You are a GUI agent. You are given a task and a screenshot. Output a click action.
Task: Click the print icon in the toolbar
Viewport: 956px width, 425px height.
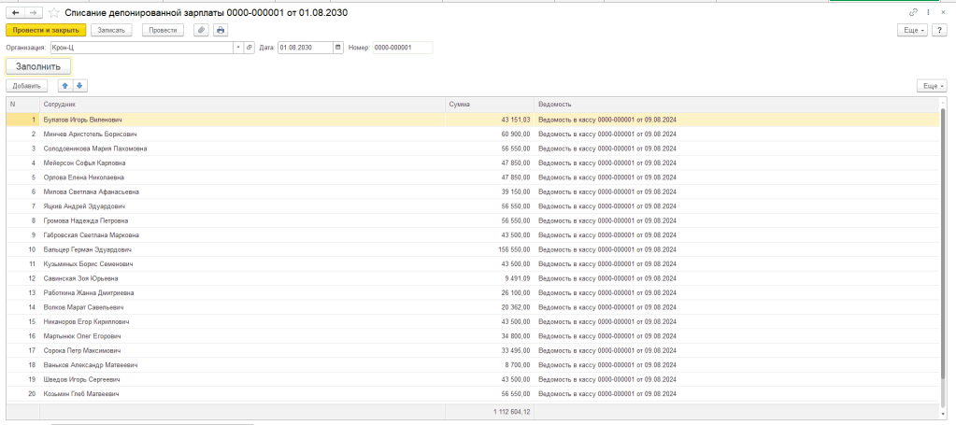pyautogui.click(x=221, y=30)
